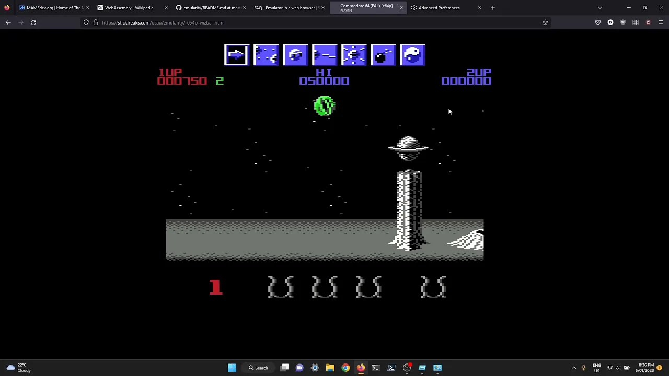Close the WebAssembly Wikipedia tab
669x376 pixels.
[x=166, y=8]
